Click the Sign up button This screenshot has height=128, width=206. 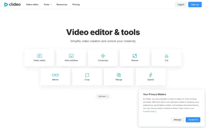195,4
